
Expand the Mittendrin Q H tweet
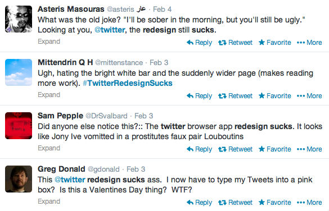[49, 95]
